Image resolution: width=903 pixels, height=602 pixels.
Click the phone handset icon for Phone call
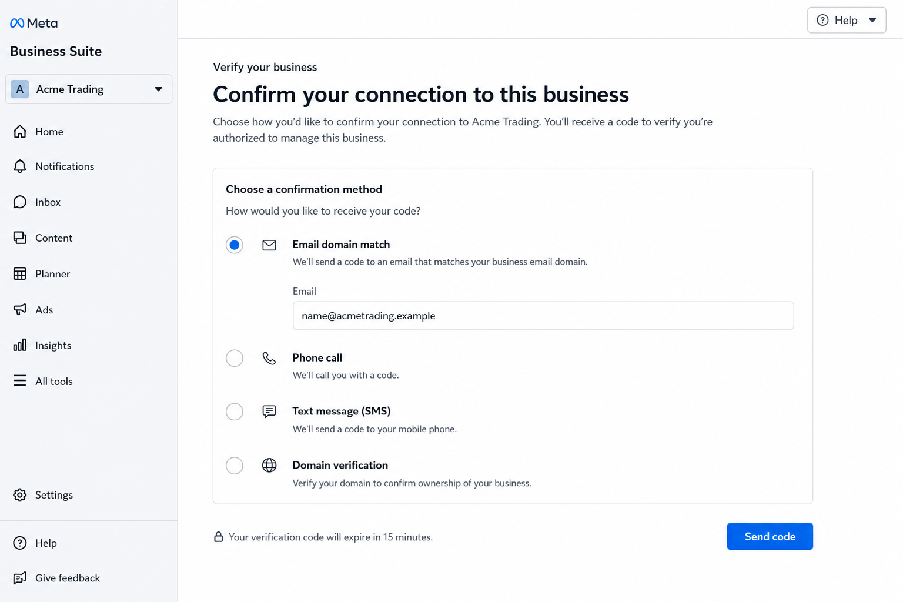269,358
